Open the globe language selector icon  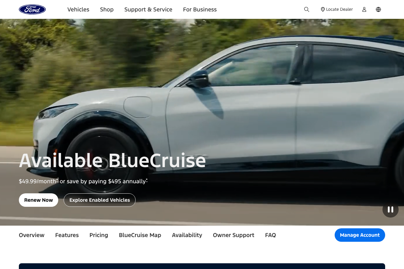coord(378,9)
